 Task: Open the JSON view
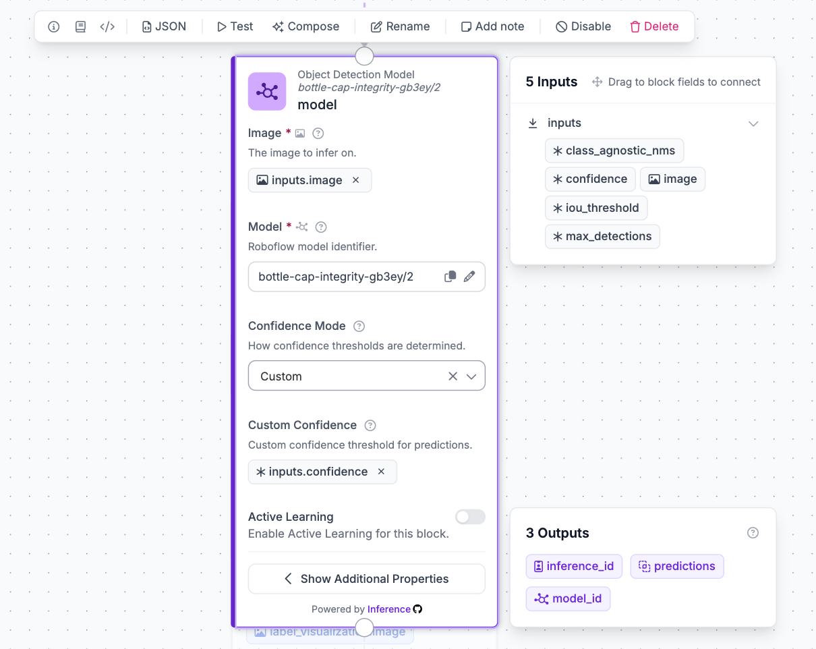coord(164,27)
